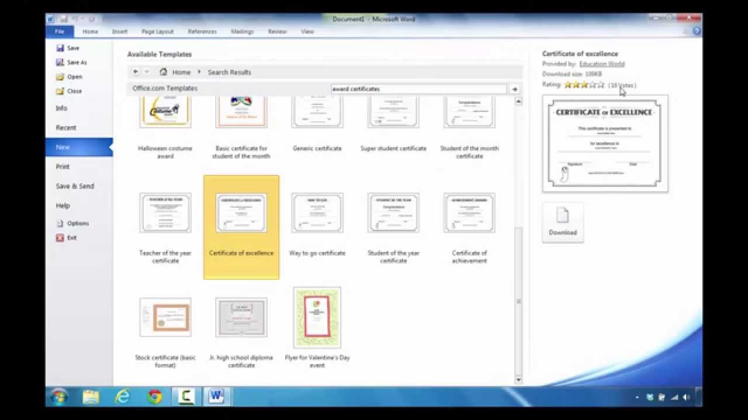Click the Open folder icon
Screen dimensions: 748x420
pyautogui.click(x=60, y=77)
